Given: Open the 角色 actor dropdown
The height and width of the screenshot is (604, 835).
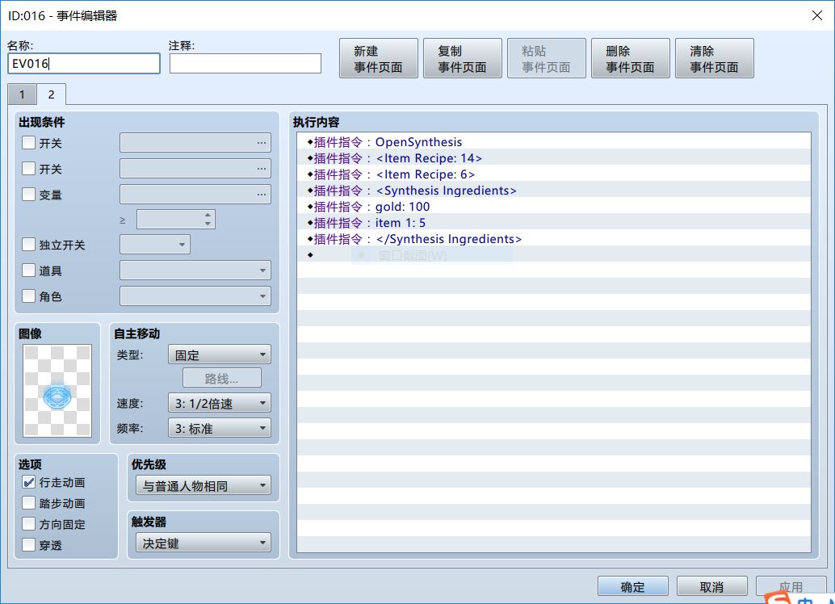Looking at the screenshot, I should (195, 296).
